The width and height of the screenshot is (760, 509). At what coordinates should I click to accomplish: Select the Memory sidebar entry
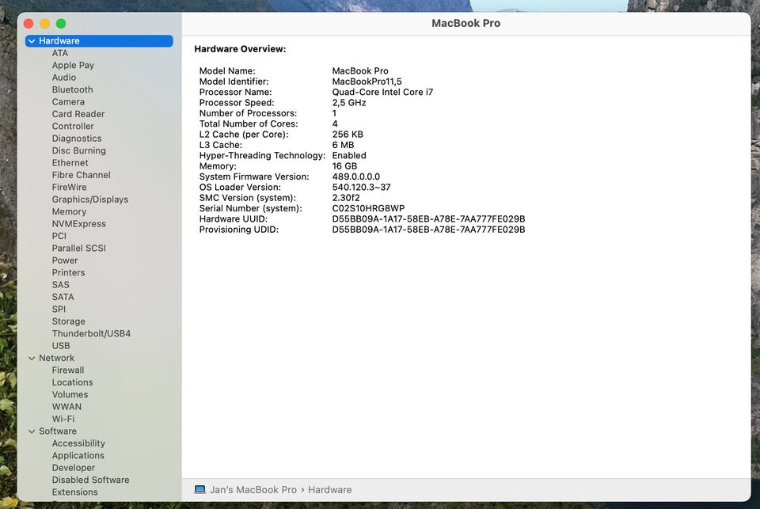[x=69, y=212]
